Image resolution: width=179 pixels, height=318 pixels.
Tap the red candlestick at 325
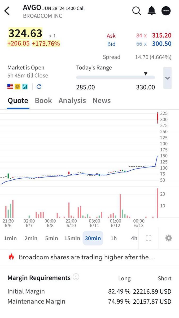158,118
